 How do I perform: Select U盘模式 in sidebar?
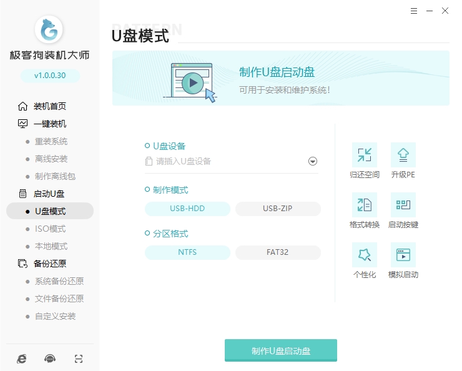click(50, 211)
